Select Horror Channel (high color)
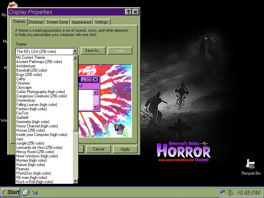 tap(44, 126)
